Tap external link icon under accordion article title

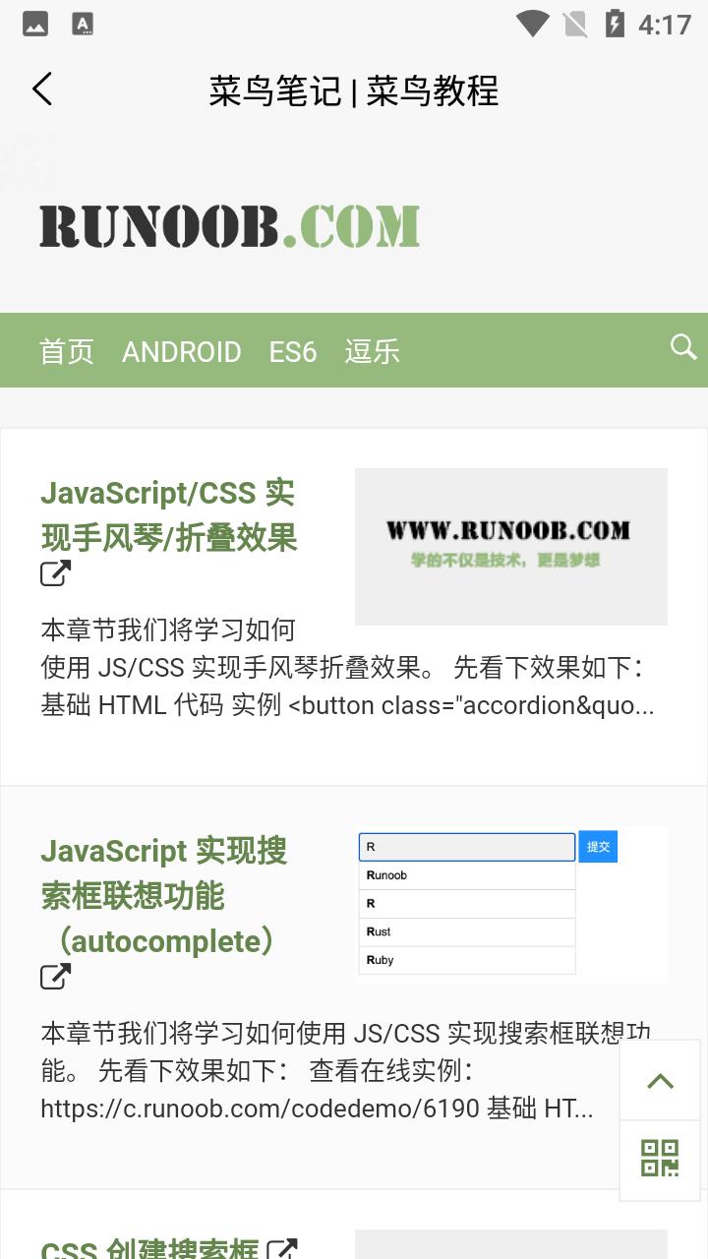[56, 573]
